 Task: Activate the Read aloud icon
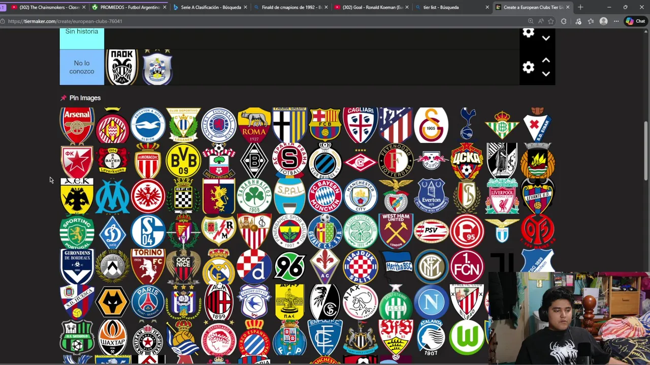coord(541,21)
